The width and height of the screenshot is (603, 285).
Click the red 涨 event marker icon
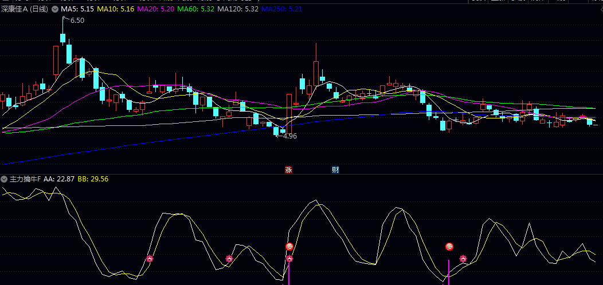(288, 170)
